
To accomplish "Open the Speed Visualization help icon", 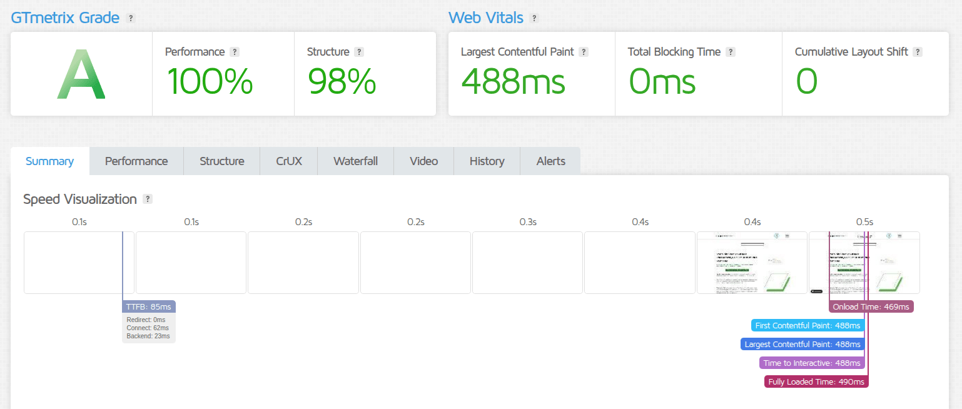I will point(148,199).
